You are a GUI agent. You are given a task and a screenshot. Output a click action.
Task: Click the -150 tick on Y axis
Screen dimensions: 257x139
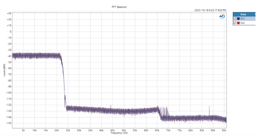point(9,123)
